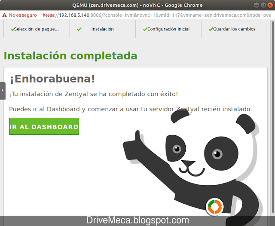Screen dimensions: 275x226
Task: Click the browser address bar URL
Action: 157,15
